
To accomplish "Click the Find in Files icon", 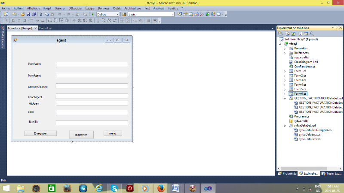I will tap(124, 14).
